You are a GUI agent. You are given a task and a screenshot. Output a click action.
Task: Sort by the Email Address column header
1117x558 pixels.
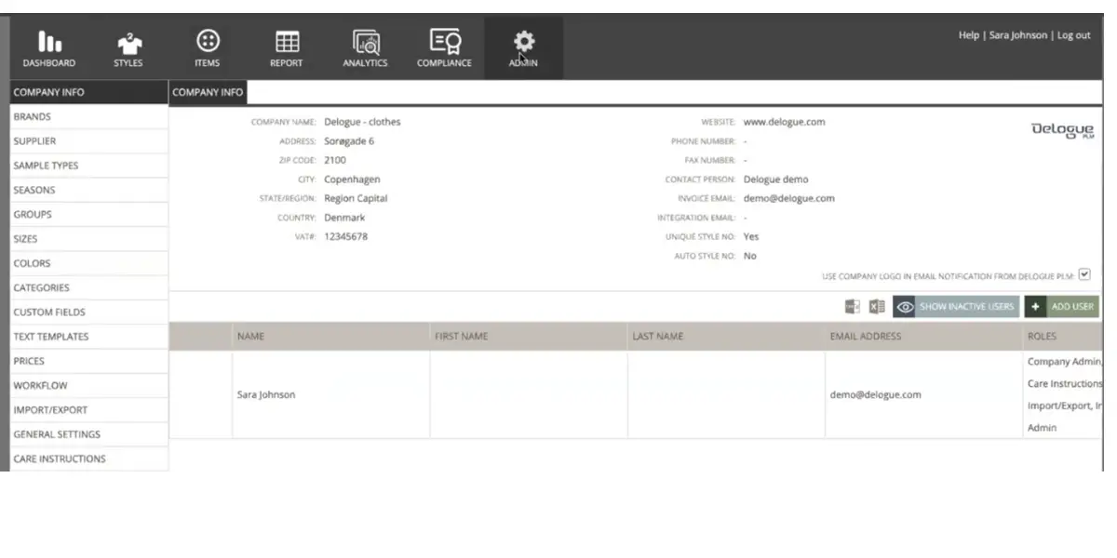coord(865,337)
